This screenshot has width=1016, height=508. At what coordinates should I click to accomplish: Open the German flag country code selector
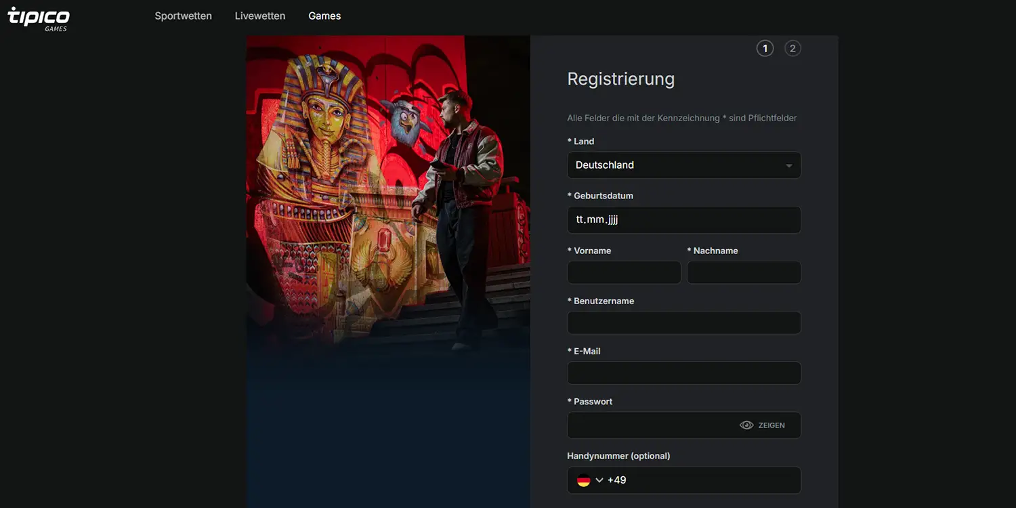[x=589, y=480]
